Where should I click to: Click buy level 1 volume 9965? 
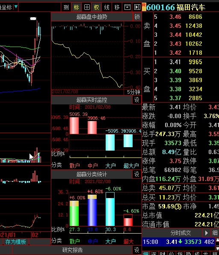coord(195,62)
